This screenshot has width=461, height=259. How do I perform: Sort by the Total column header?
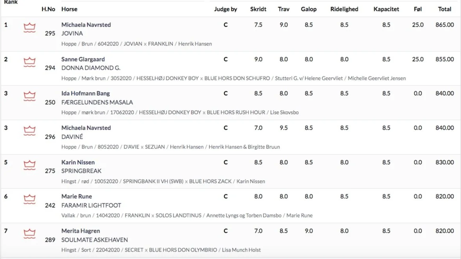pos(445,9)
